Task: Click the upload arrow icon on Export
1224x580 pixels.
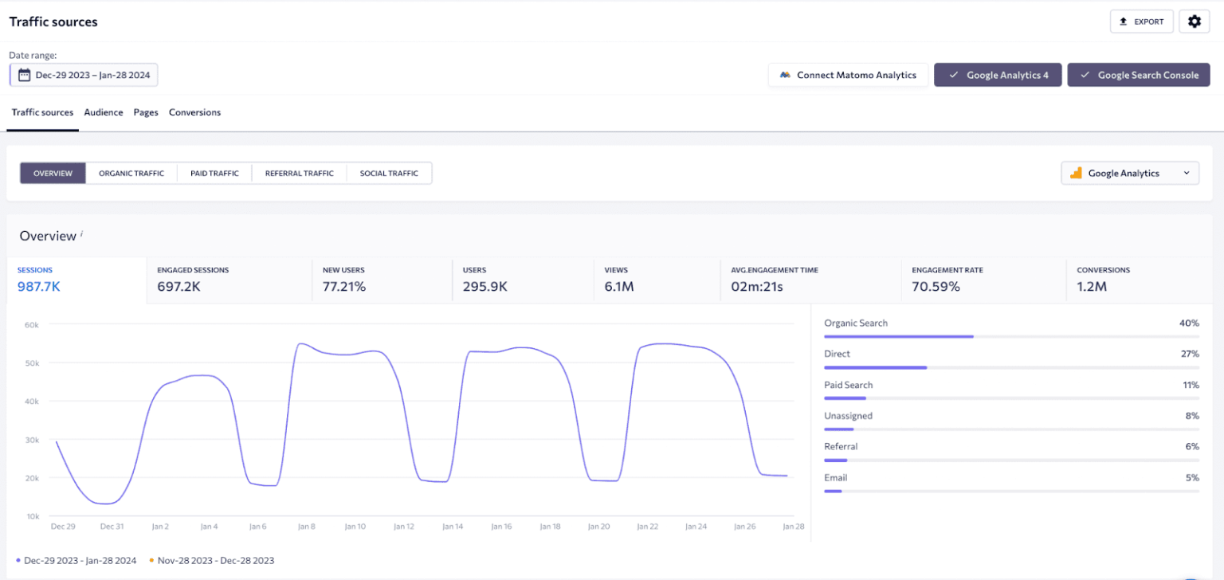Action: [1124, 22]
